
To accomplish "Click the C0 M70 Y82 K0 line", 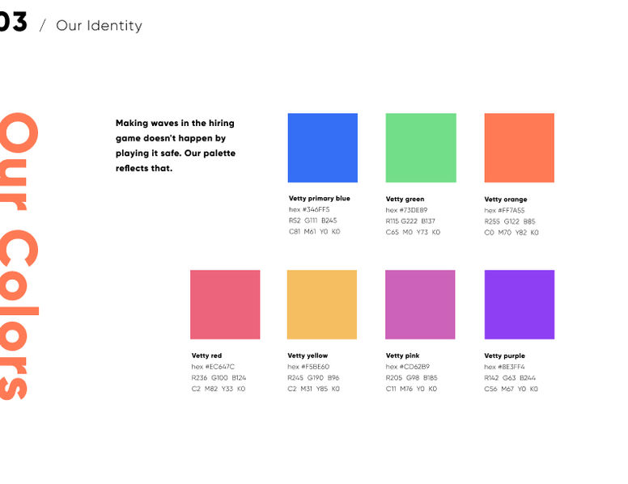I will click(x=511, y=233).
